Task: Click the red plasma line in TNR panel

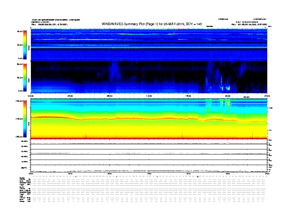Action: click(x=149, y=119)
